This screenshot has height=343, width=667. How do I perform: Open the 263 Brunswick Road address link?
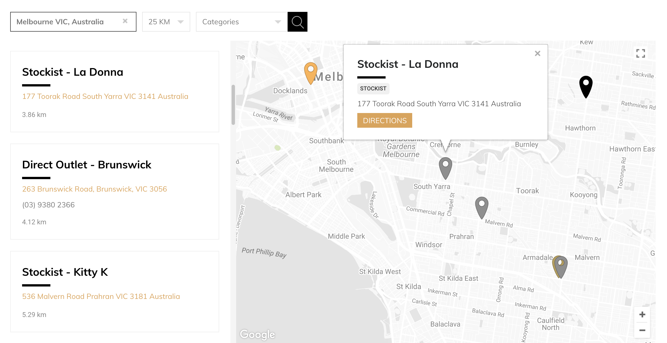tap(95, 189)
